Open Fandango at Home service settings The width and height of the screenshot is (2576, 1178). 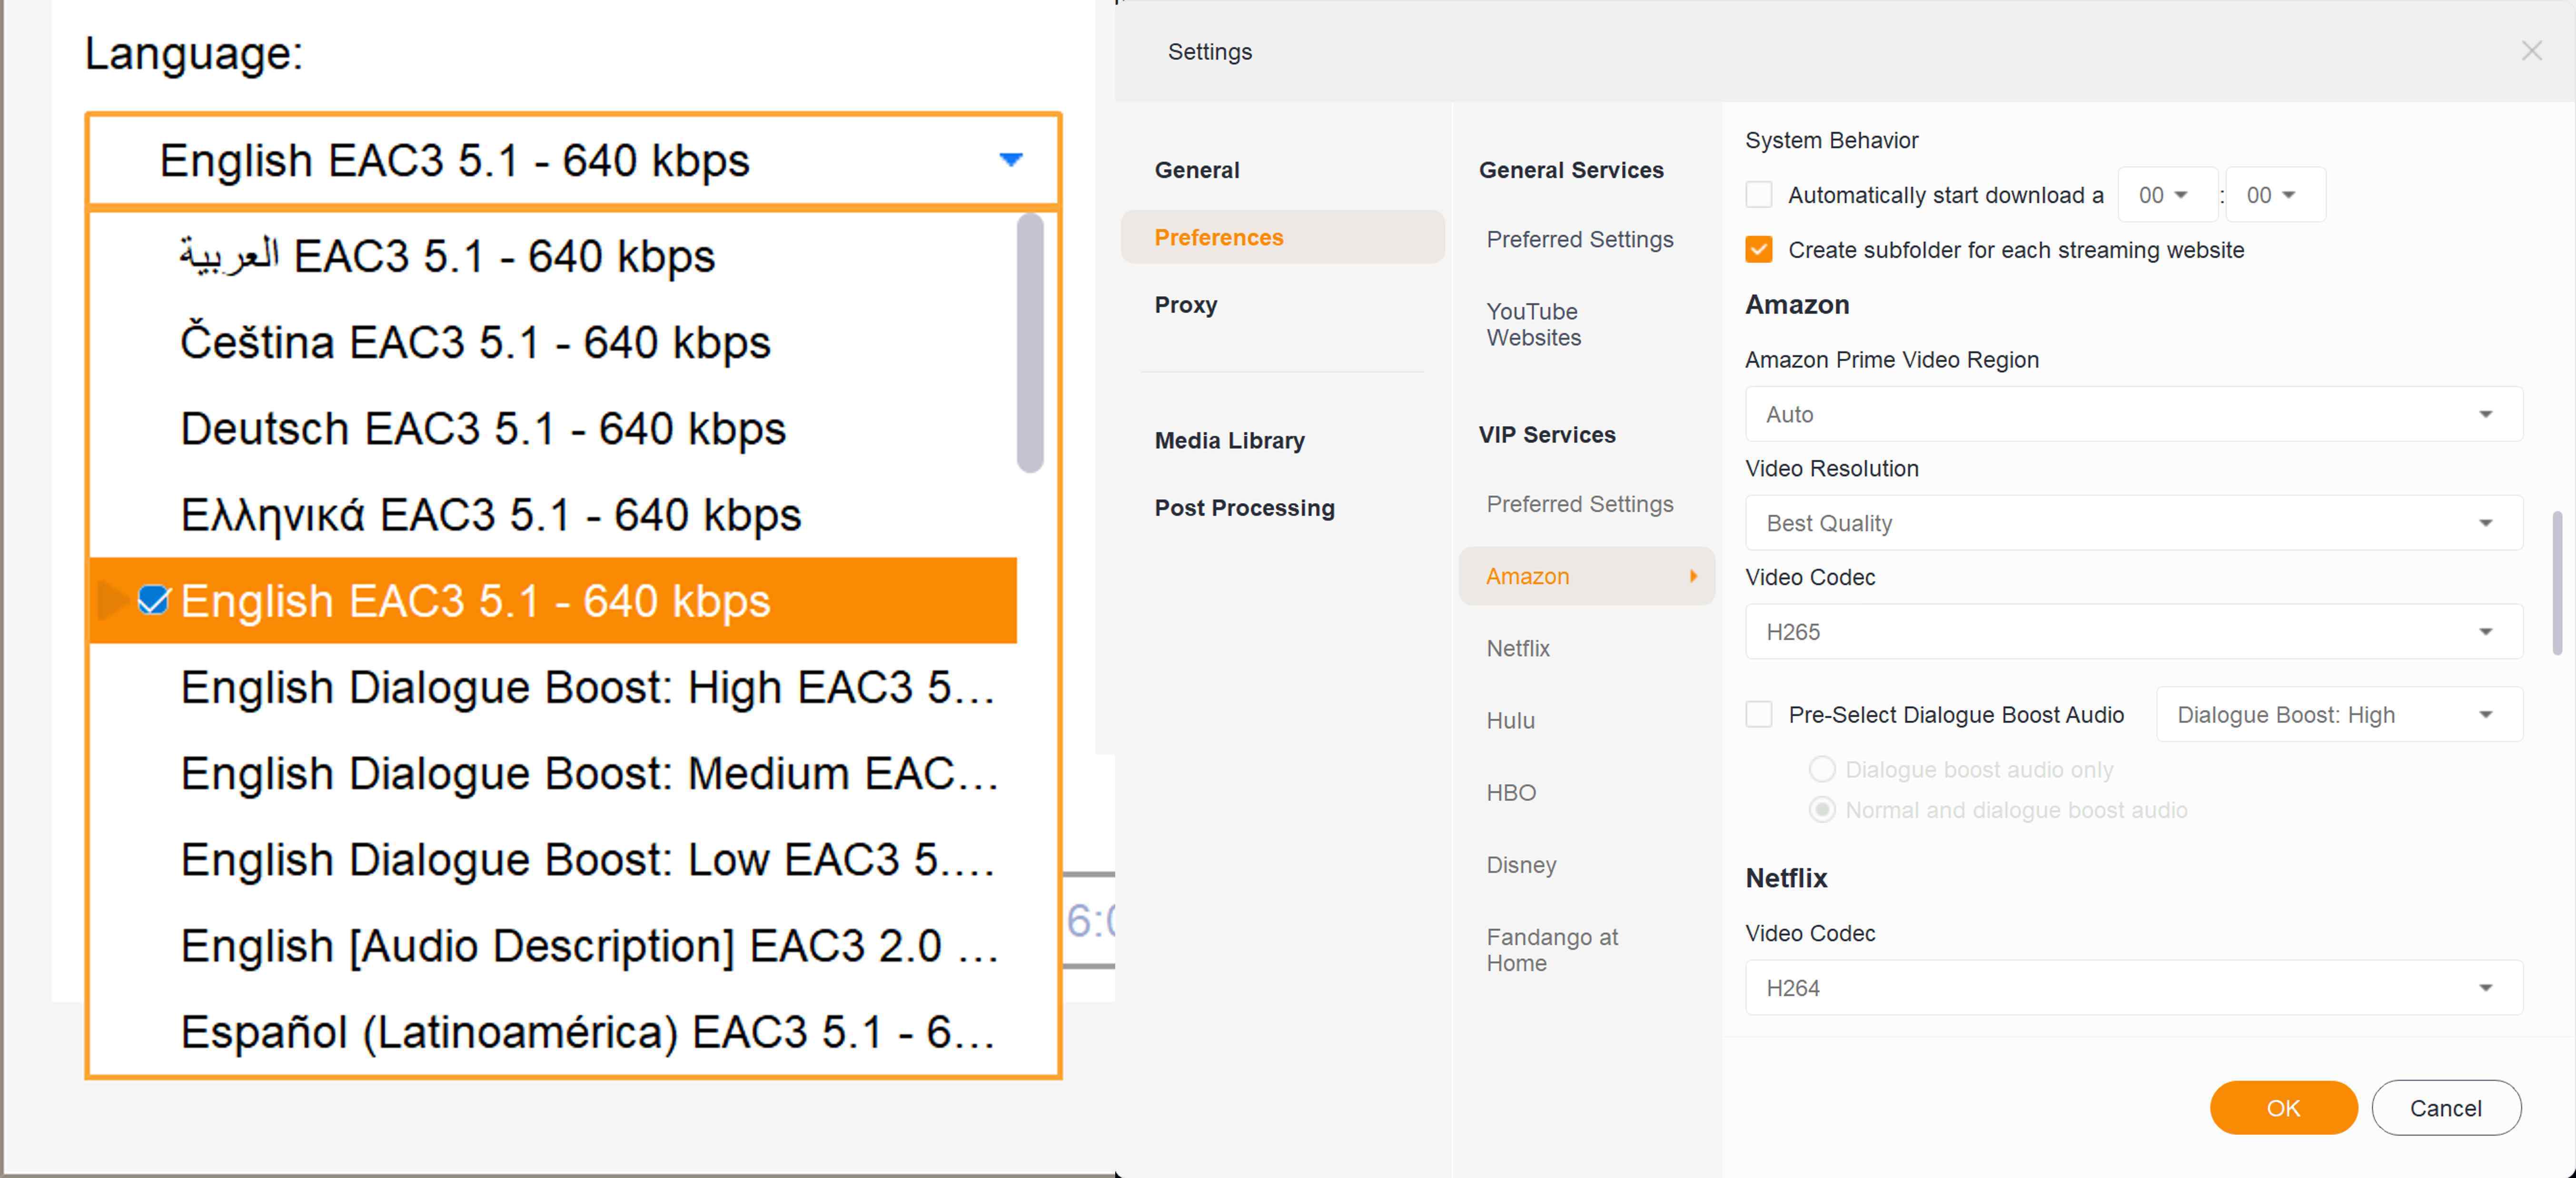pyautogui.click(x=1552, y=949)
